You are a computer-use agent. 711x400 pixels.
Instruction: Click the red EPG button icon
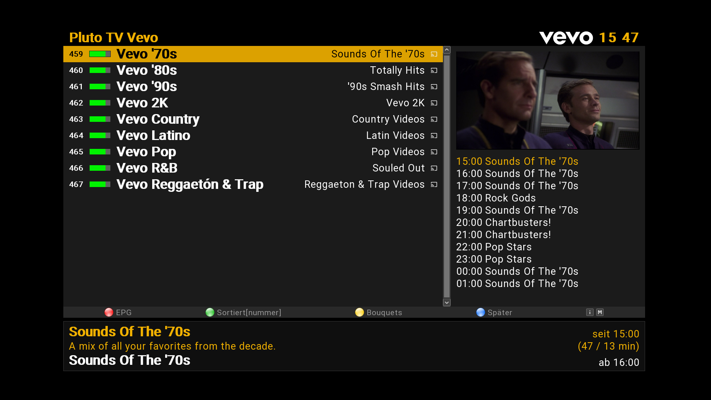pos(109,312)
